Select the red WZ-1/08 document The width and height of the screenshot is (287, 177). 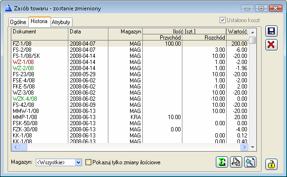click(23, 62)
